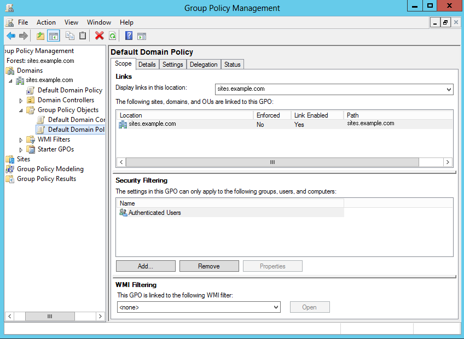
Task: Click the tree pane scroll left arrow
Action: coord(10,316)
